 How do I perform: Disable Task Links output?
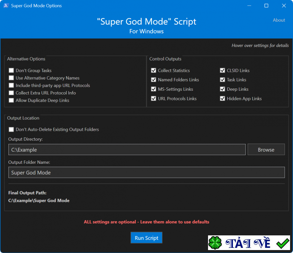click(223, 80)
